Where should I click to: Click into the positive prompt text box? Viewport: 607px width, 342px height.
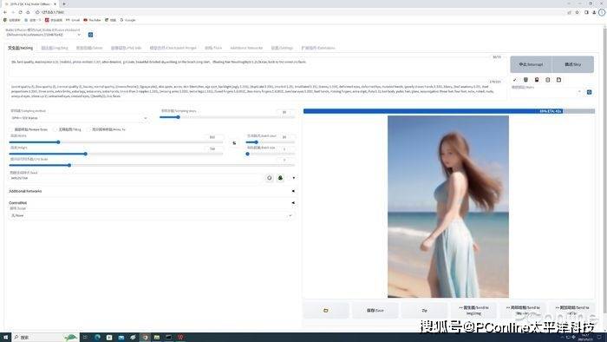tap(257, 66)
